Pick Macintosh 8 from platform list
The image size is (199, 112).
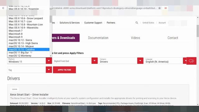[28, 34]
